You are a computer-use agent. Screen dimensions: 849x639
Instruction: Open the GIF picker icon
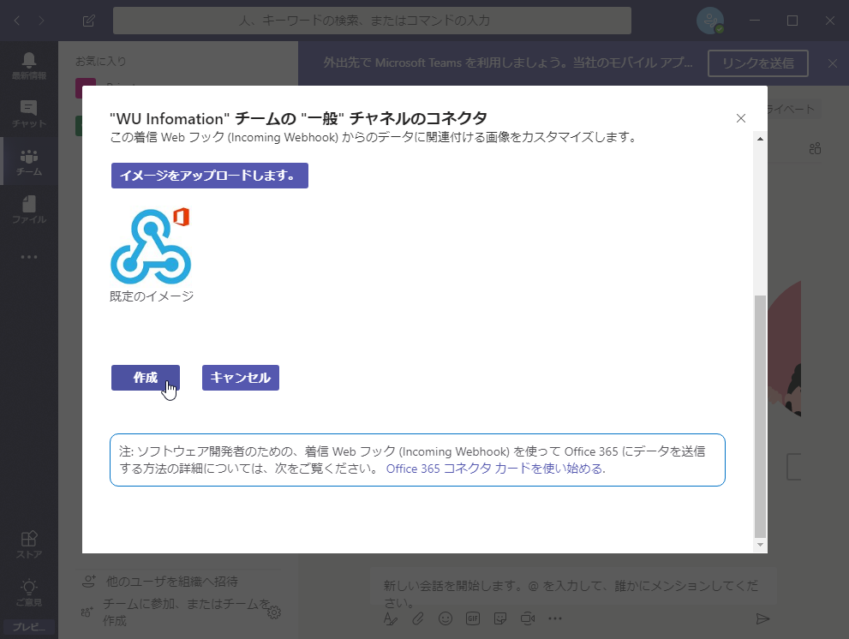(473, 618)
